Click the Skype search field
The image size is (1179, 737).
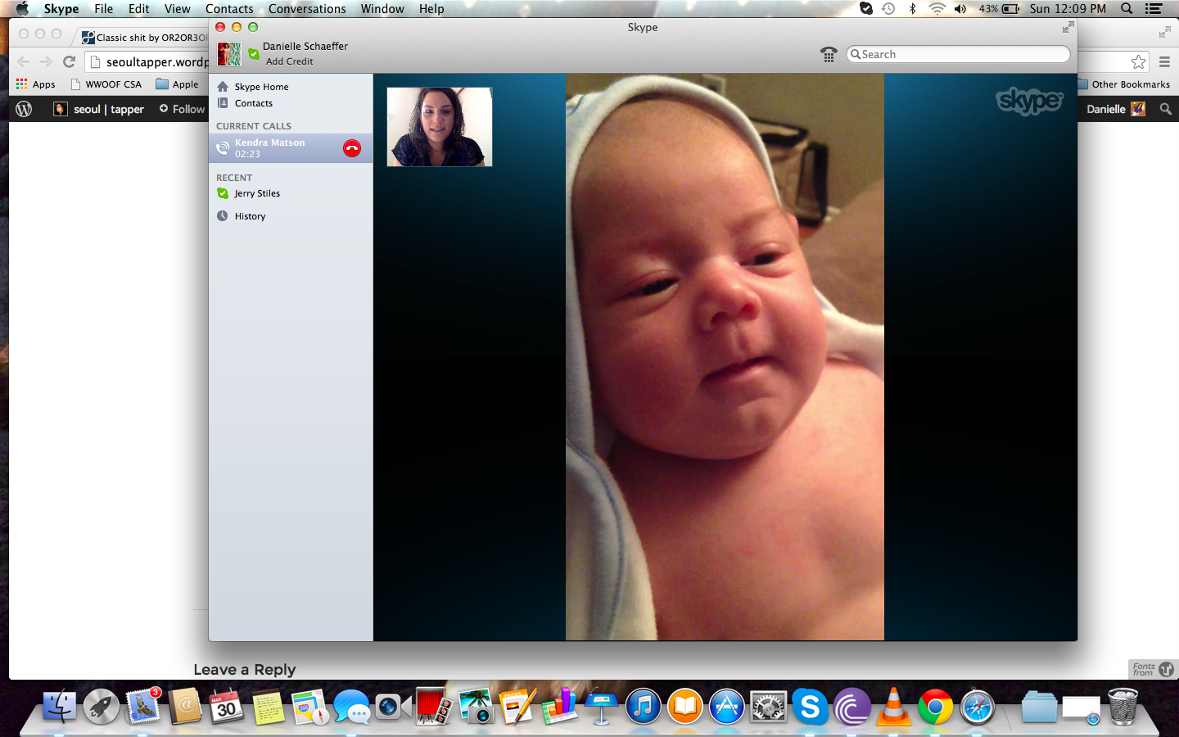click(958, 54)
